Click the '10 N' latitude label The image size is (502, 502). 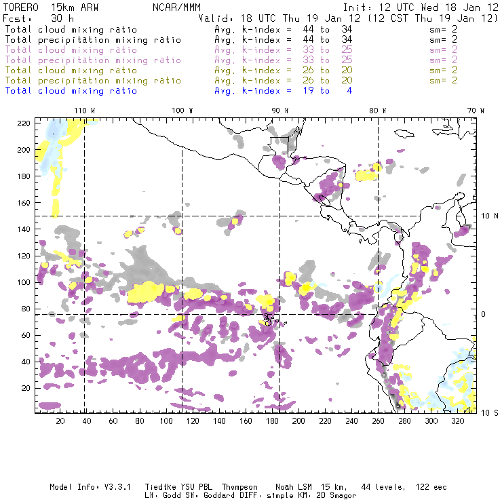(x=490, y=216)
